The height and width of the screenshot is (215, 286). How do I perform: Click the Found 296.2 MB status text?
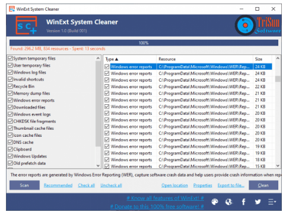pos(58,49)
